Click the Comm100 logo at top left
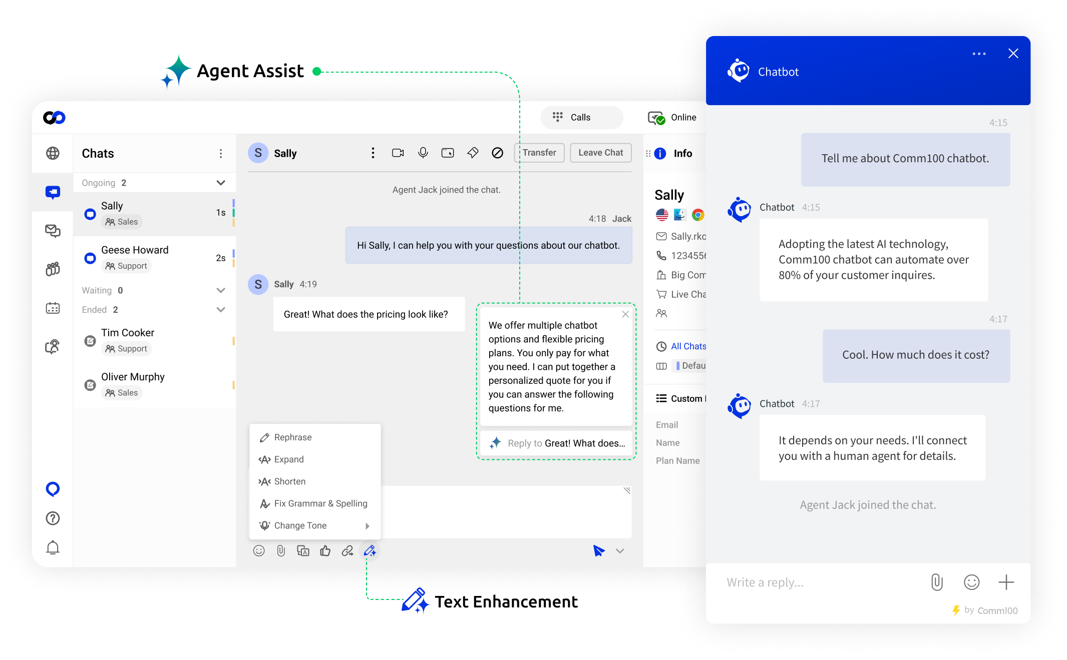 [54, 118]
